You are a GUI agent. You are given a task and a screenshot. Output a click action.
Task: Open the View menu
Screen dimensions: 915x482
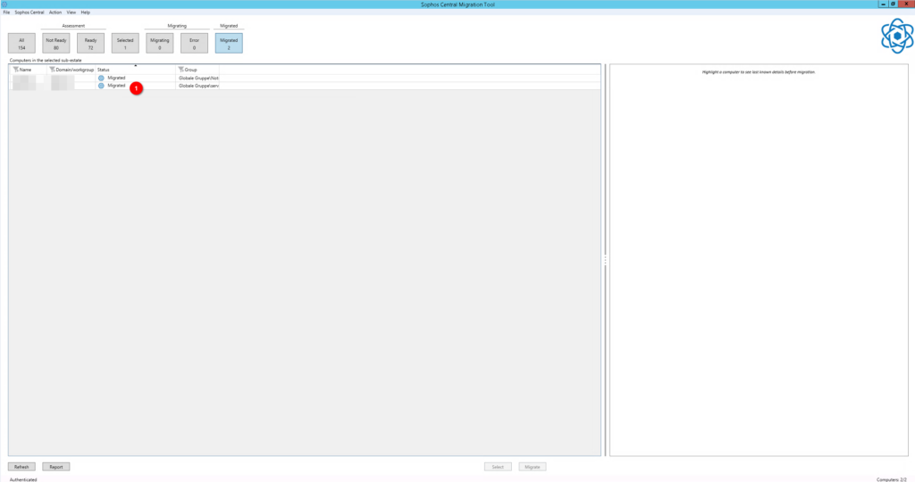click(x=71, y=12)
